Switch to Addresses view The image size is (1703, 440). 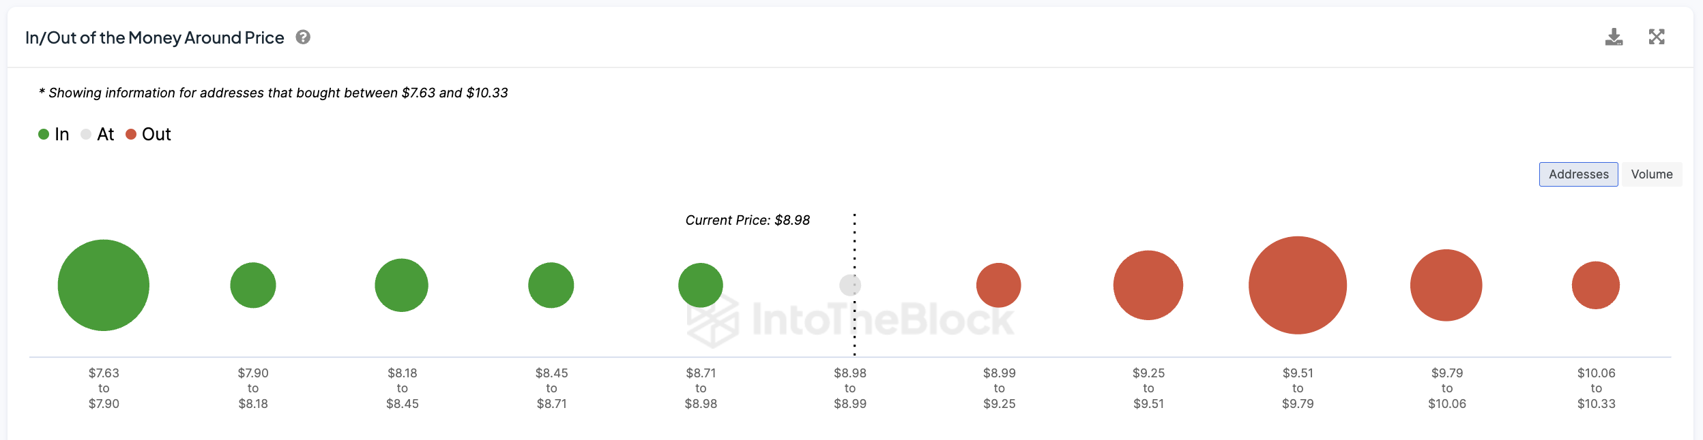pyautogui.click(x=1578, y=174)
